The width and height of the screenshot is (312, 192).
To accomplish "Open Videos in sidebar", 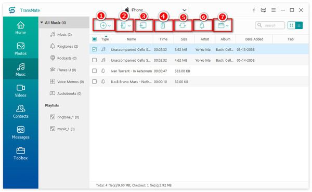I will (x=20, y=90).
